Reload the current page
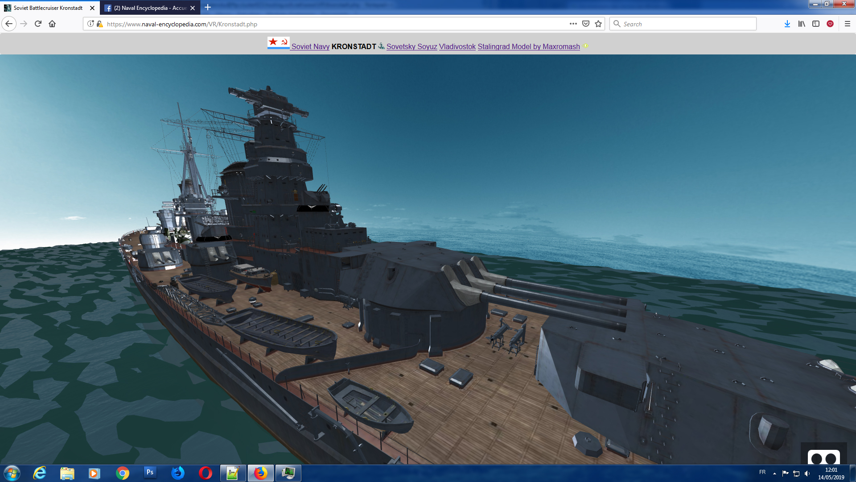Screen dimensions: 856x482 pyautogui.click(x=38, y=24)
